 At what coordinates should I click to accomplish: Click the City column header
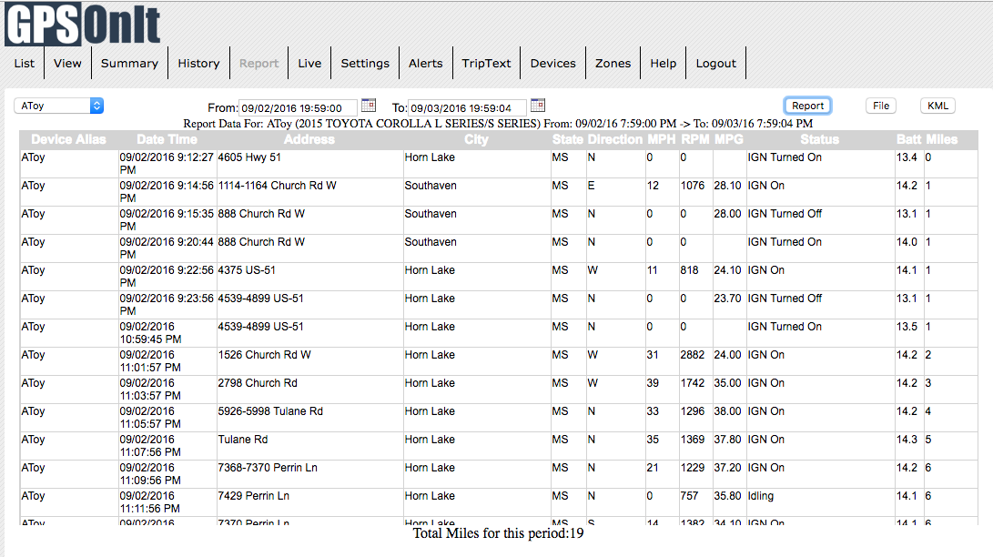pos(476,139)
